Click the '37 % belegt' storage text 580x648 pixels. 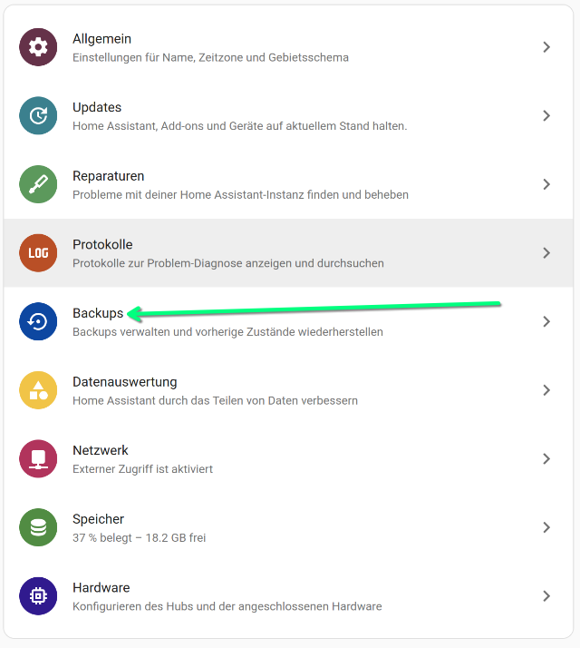139,537
